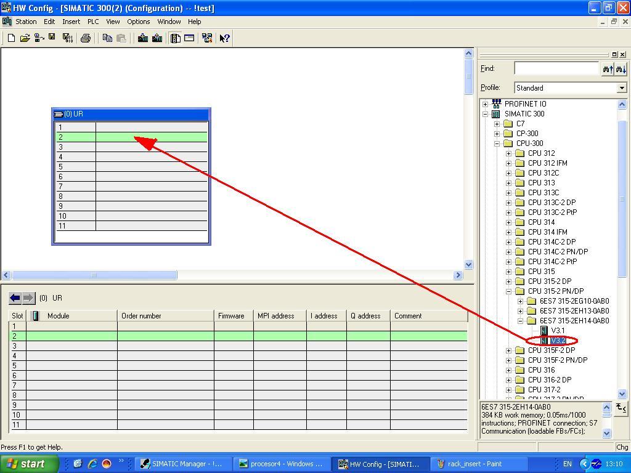Click the Copy toolbar icon
Image resolution: width=631 pixels, height=473 pixels.
click(x=107, y=38)
